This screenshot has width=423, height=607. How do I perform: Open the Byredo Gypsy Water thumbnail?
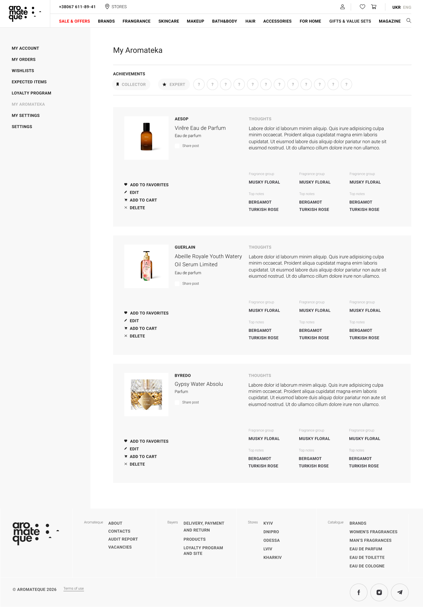146,394
